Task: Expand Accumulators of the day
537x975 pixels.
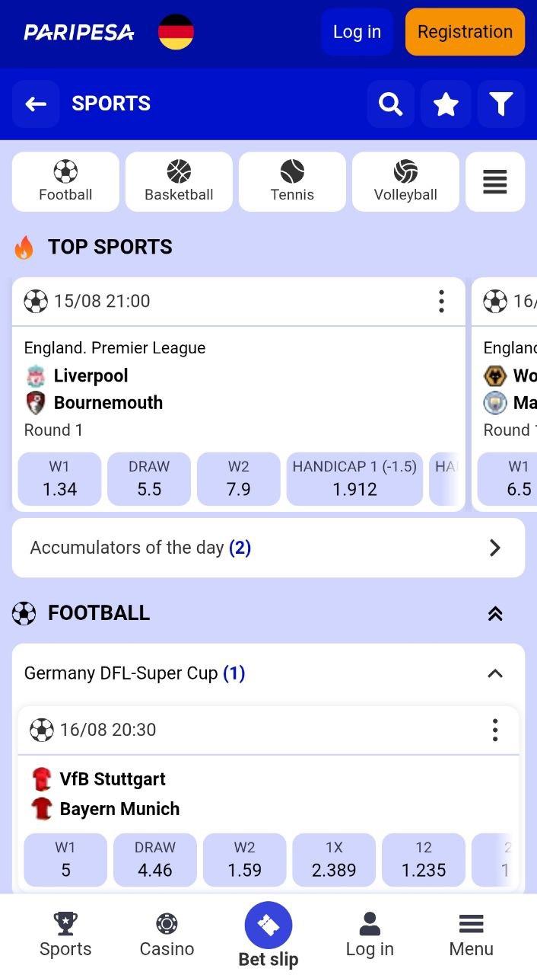Action: pos(268,548)
